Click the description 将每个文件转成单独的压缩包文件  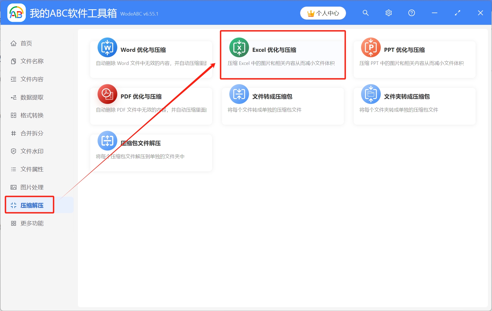click(265, 110)
